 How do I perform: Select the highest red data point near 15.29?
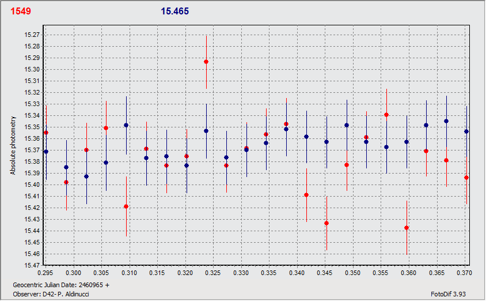[206, 62]
